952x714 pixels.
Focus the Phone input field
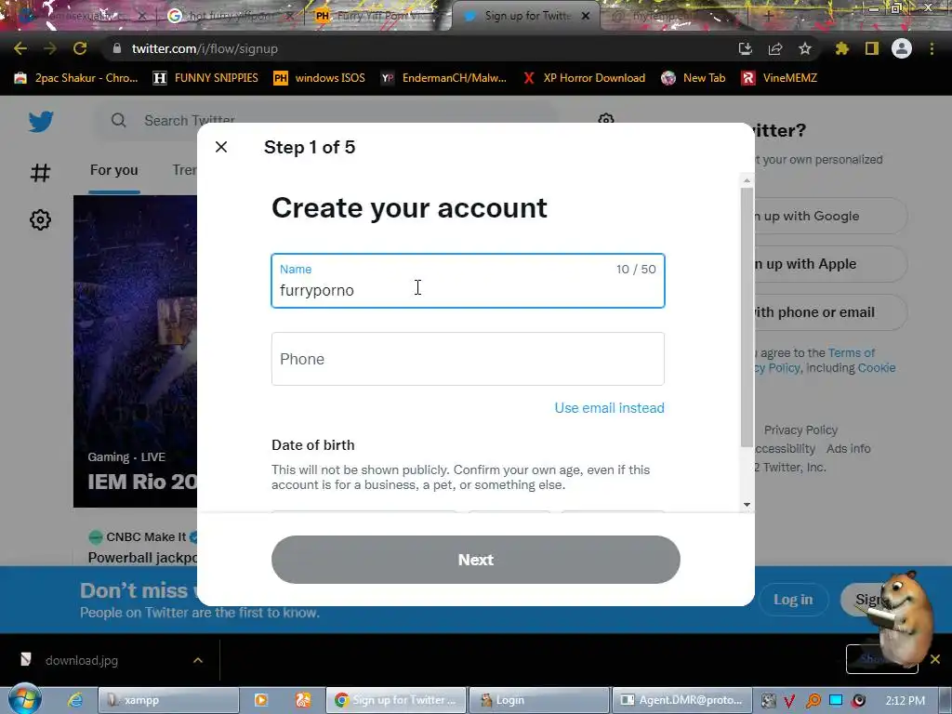(468, 359)
